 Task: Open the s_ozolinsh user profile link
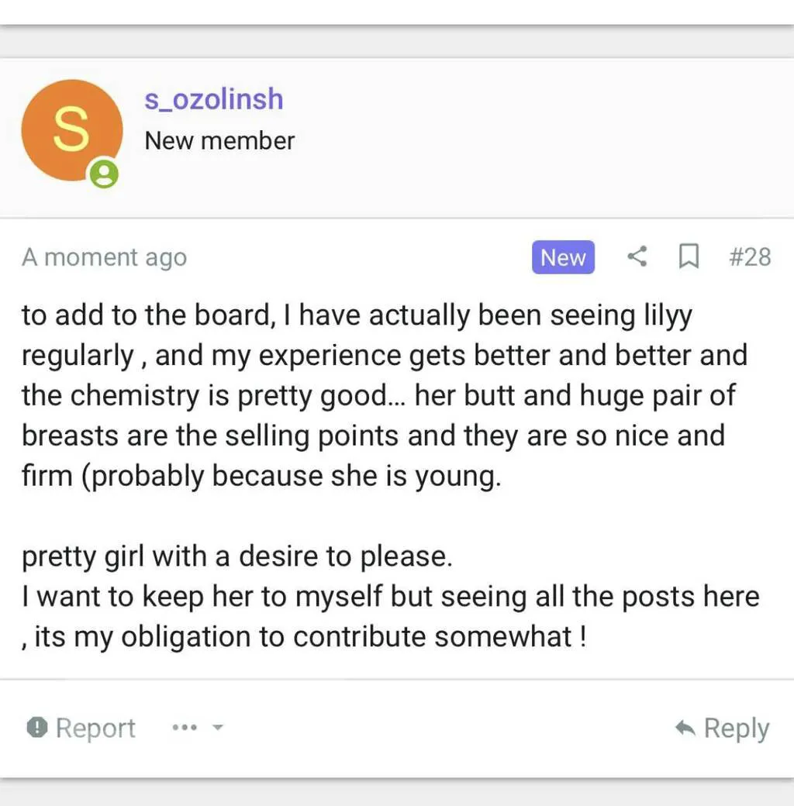pyautogui.click(x=213, y=99)
